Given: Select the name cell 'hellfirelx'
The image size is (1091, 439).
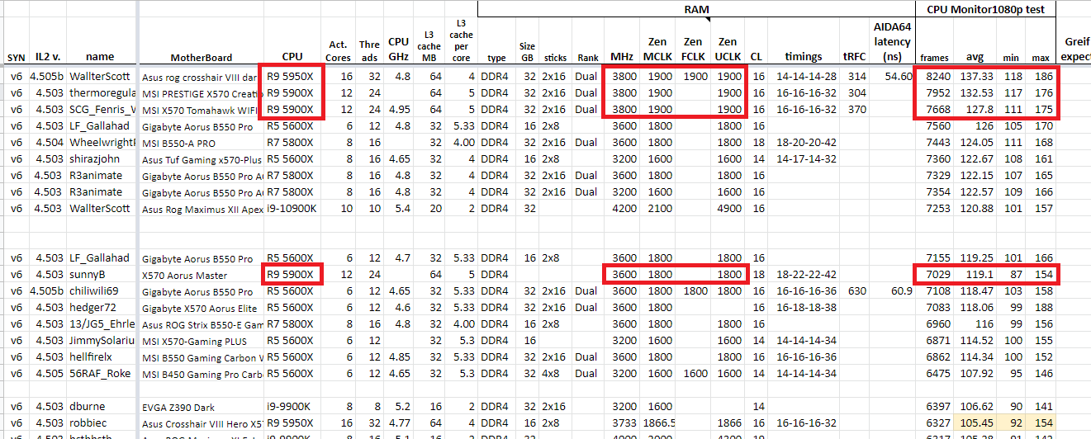Looking at the screenshot, I should pyautogui.click(x=91, y=356).
